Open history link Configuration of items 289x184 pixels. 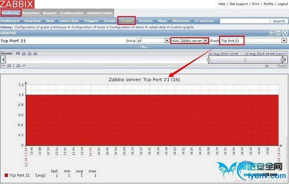[x=127, y=27]
